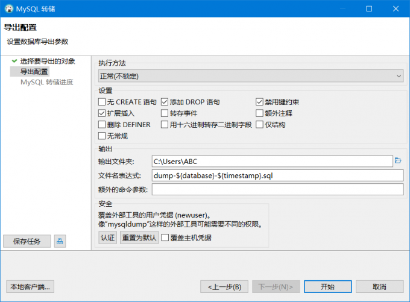Go back with <上一步(B) button

pyautogui.click(x=224, y=287)
